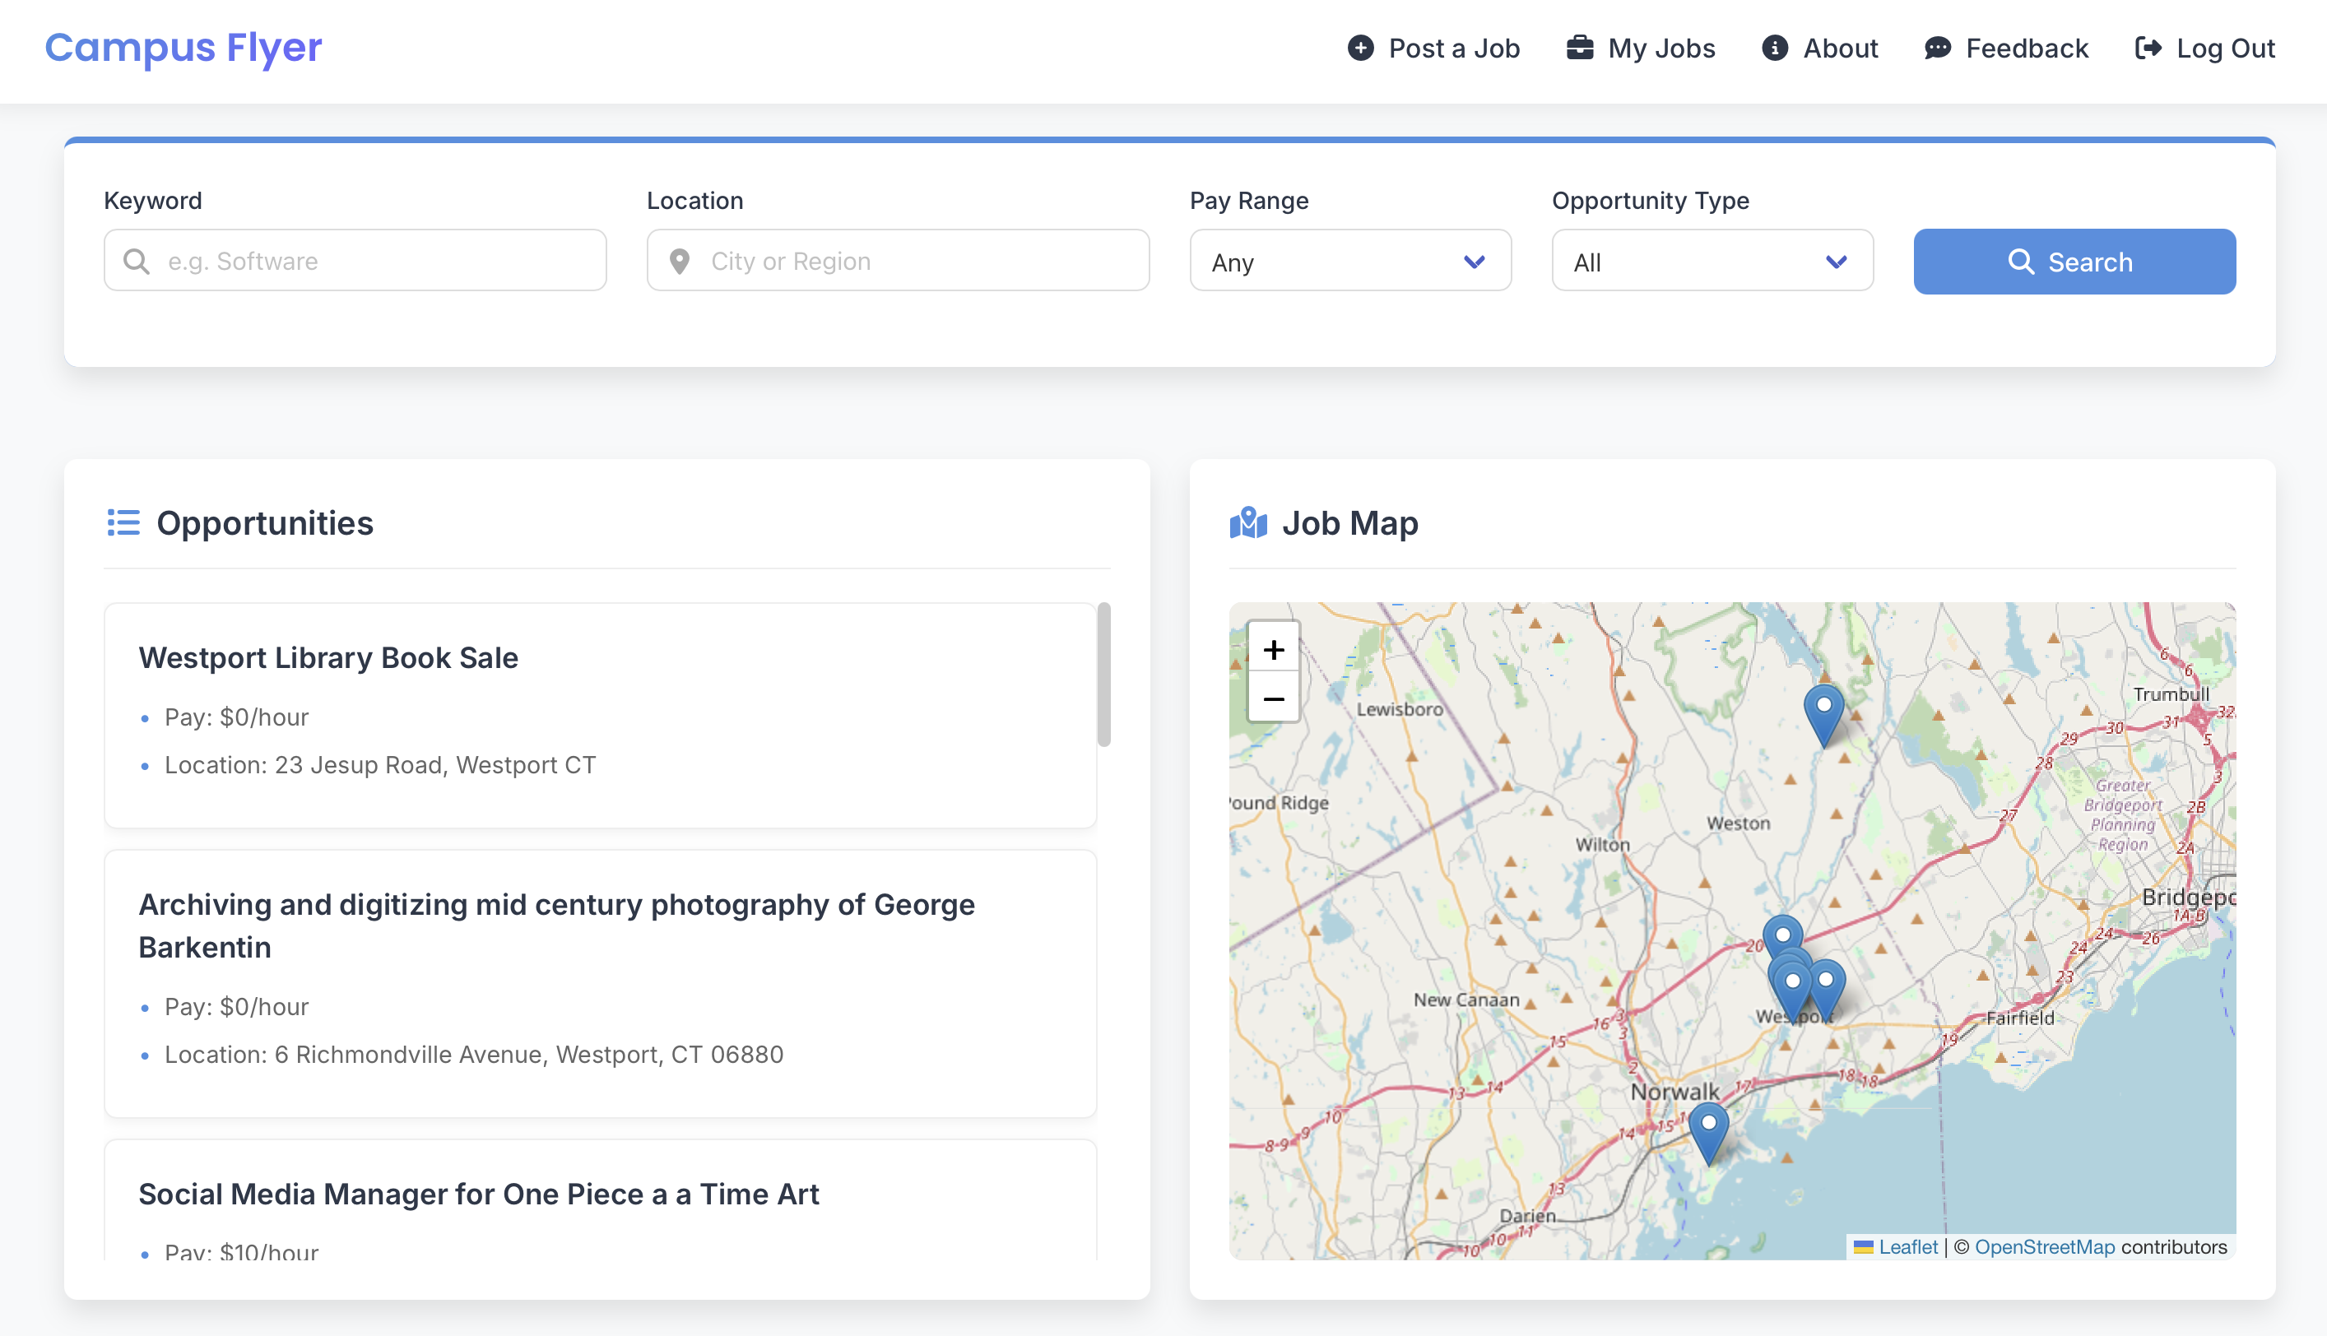Click the speech bubble Feedback icon

1937,48
